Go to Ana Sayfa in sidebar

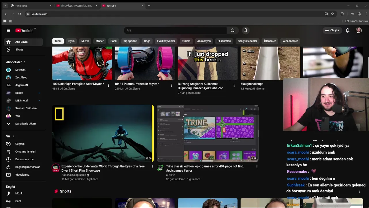click(23, 42)
